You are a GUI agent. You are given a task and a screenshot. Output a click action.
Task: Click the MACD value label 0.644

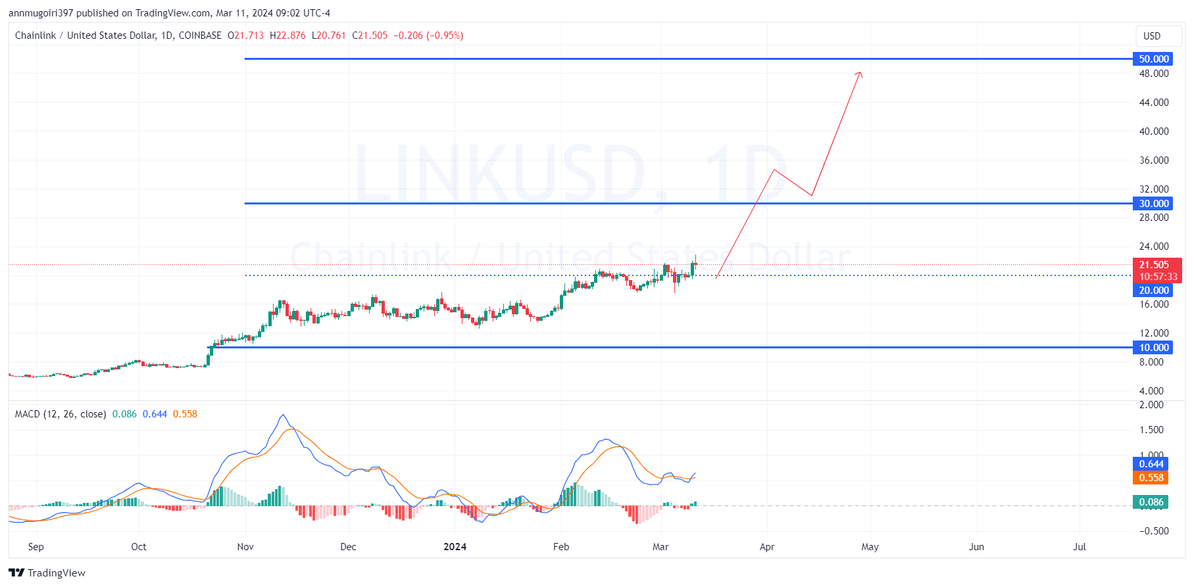tap(1151, 464)
